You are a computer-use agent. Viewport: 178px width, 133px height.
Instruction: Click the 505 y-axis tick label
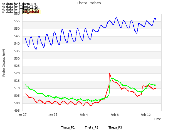tap(17, 96)
